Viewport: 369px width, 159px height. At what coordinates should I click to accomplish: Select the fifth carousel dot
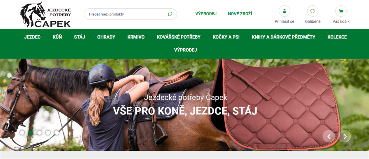point(57,133)
